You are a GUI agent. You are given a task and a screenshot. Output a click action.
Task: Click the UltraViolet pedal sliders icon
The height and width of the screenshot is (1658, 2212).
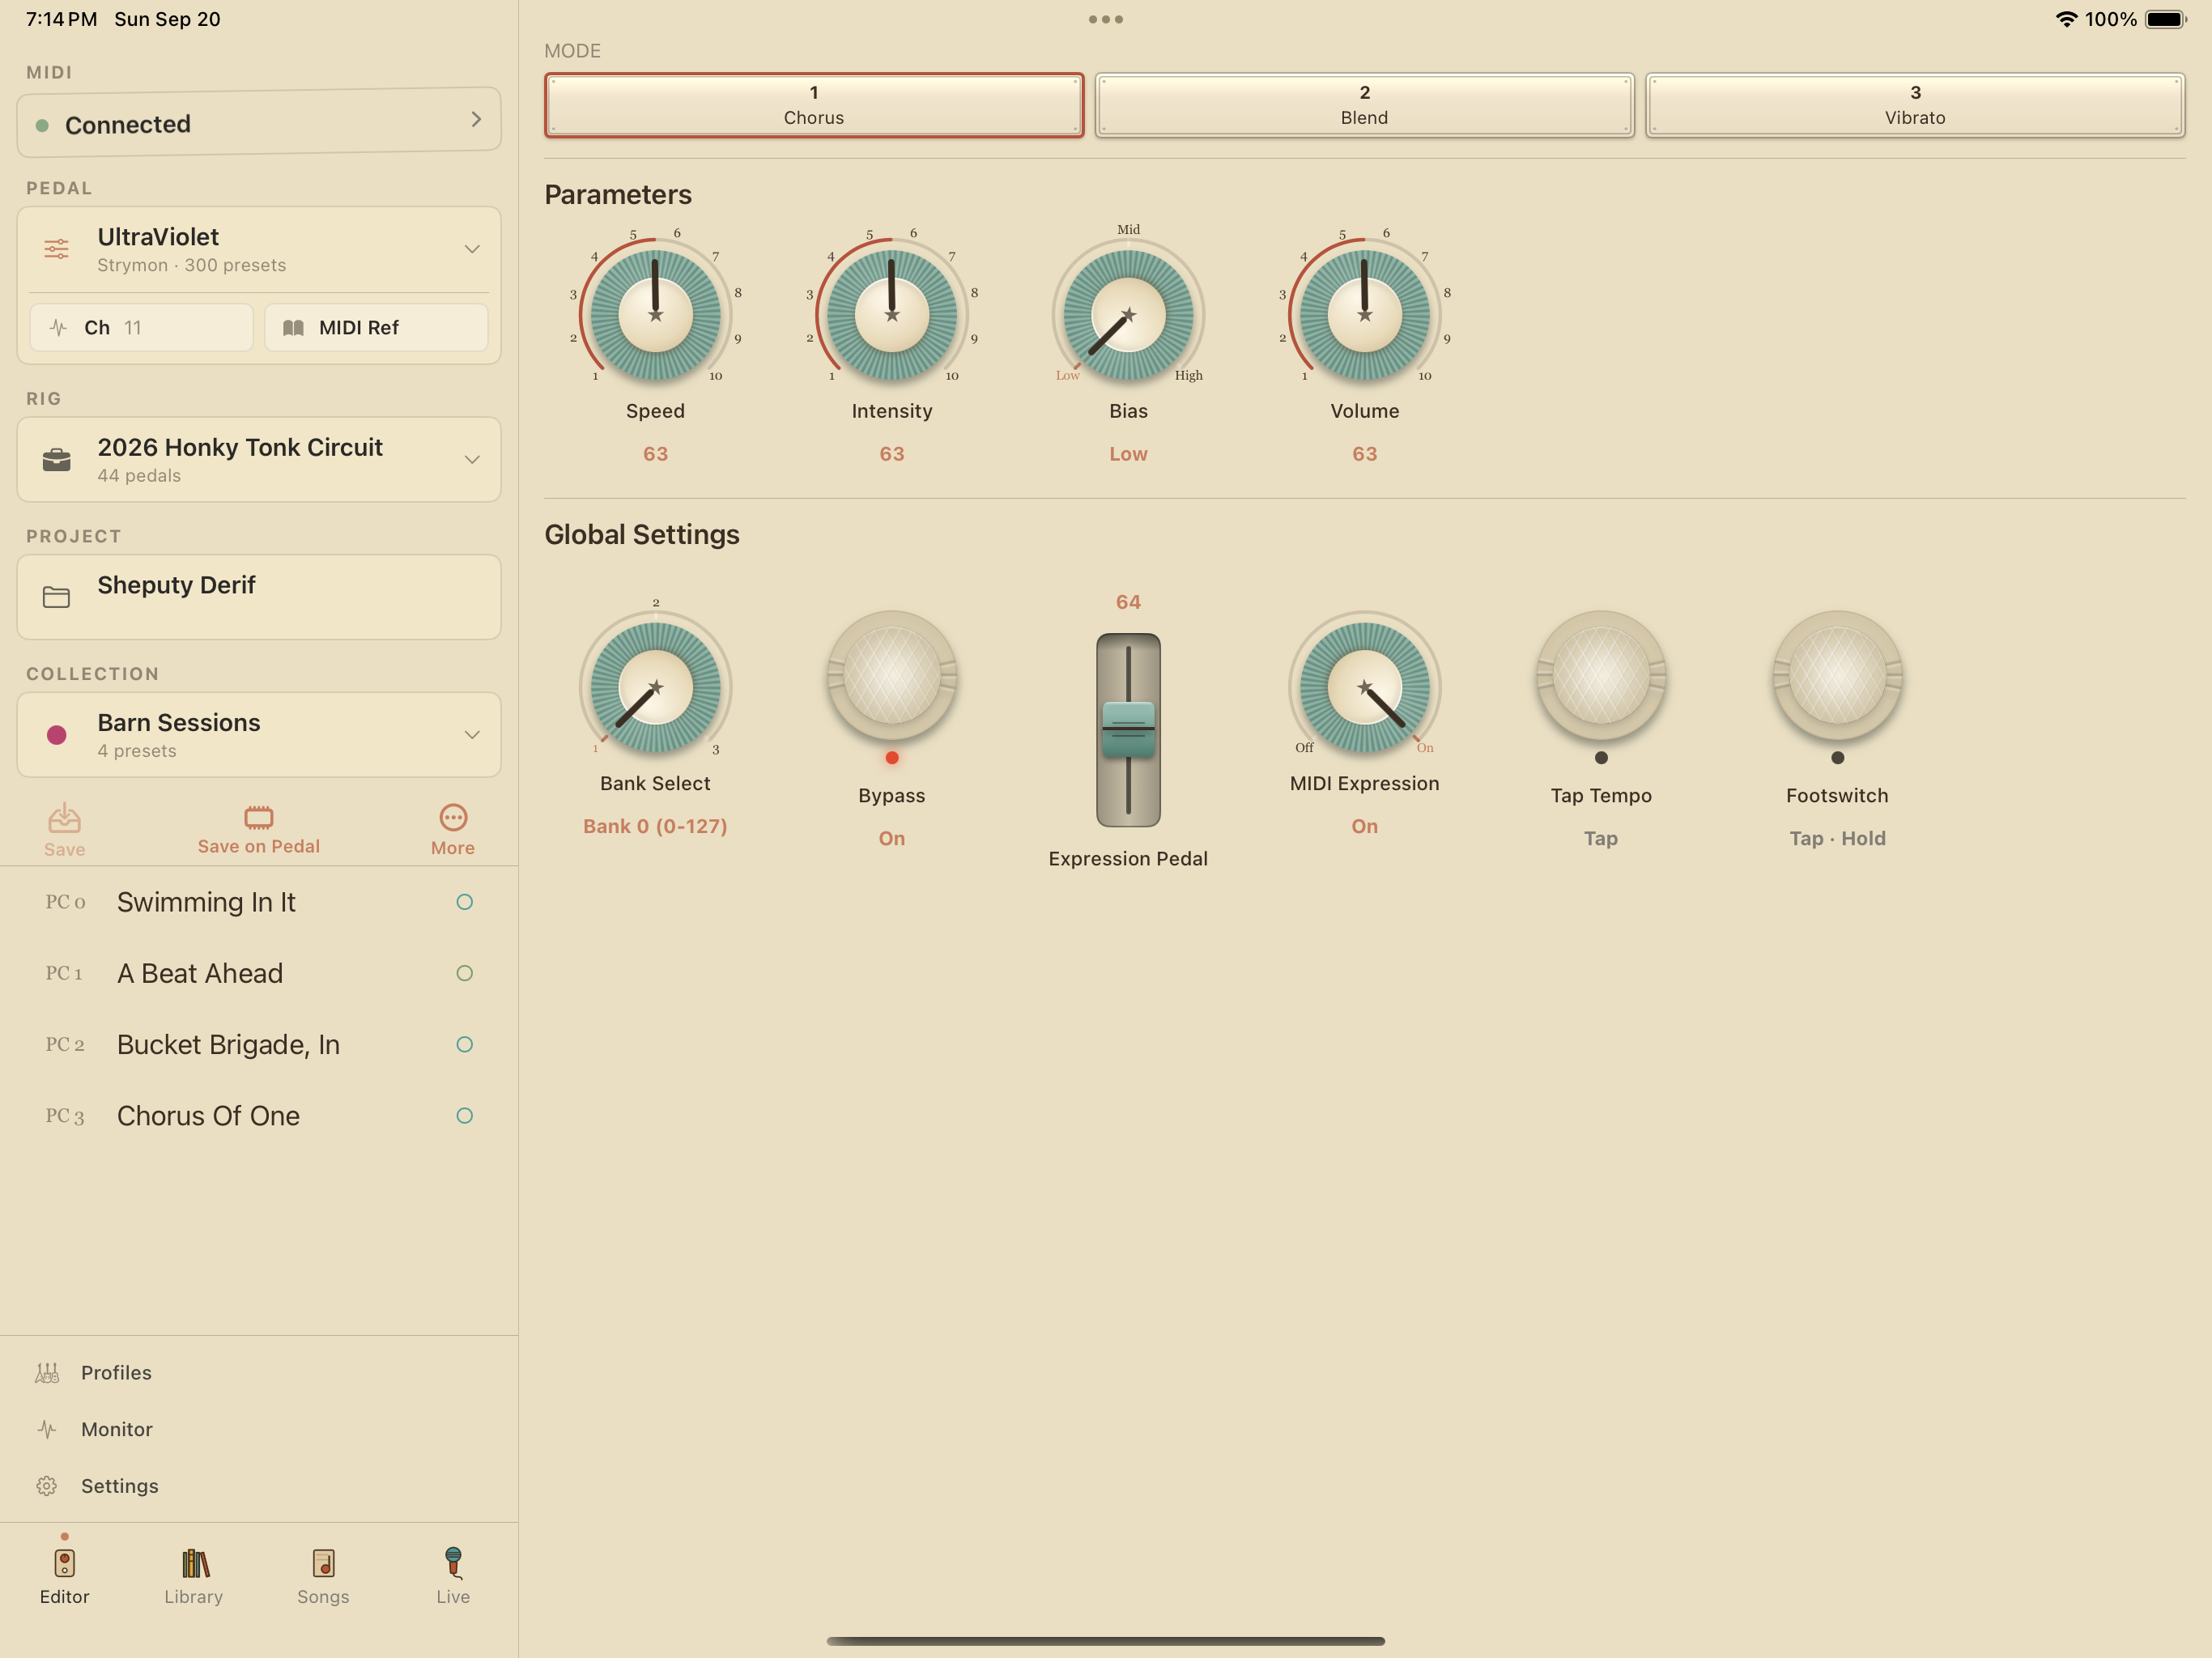pyautogui.click(x=57, y=249)
